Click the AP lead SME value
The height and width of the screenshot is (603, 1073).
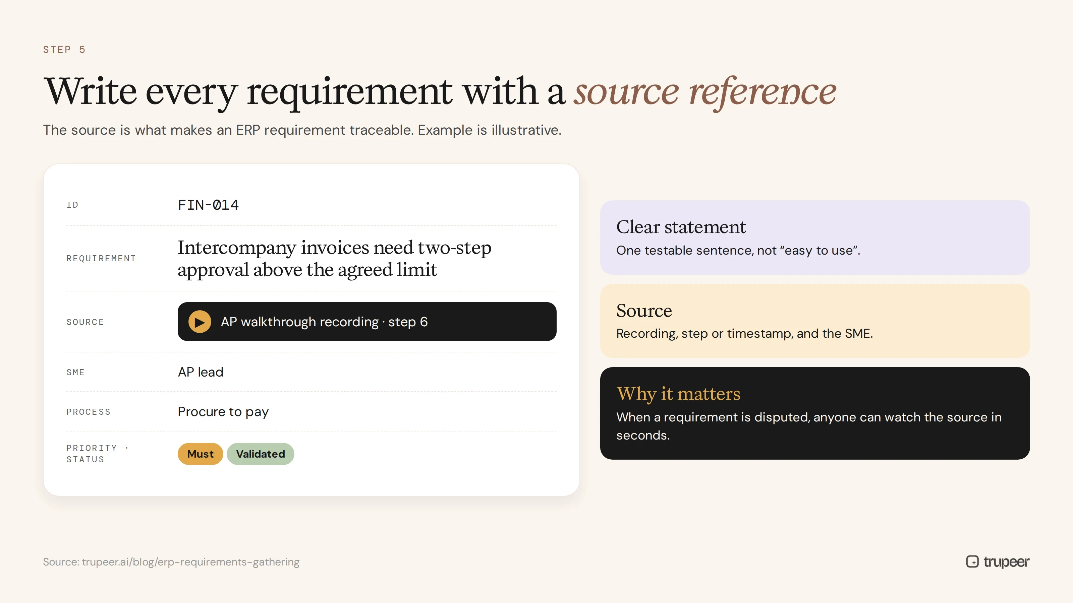201,372
